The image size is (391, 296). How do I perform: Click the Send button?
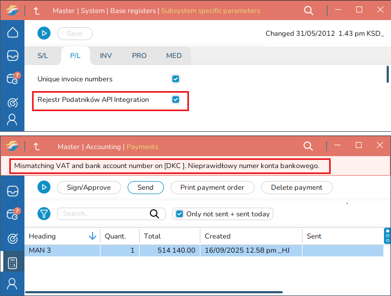pos(145,188)
